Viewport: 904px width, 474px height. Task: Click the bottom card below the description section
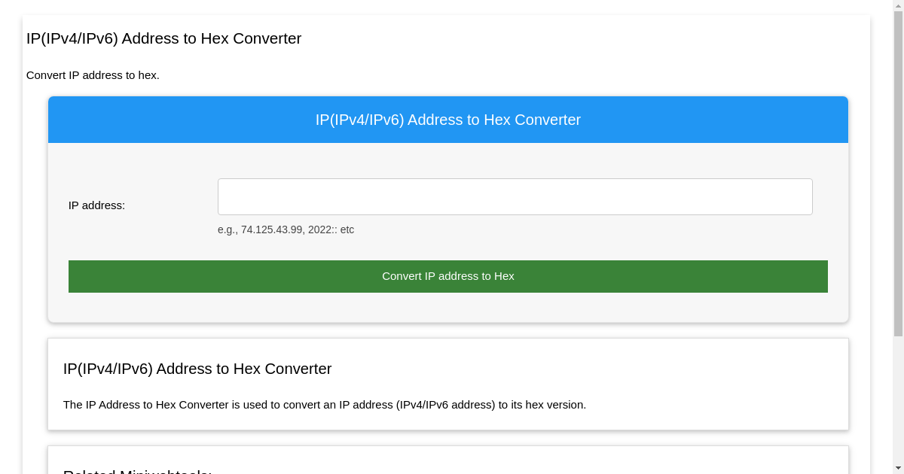click(x=448, y=459)
